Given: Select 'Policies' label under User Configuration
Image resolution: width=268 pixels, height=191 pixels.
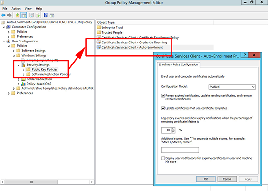Looking at the screenshot, I should point(22,46).
